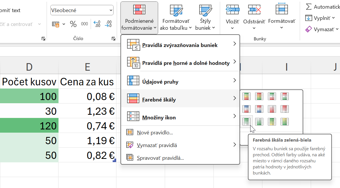Image resolution: width=340 pixels, height=188 pixels.
Task: Expand the Vložiť dropdown arrow
Action: tap(232, 28)
